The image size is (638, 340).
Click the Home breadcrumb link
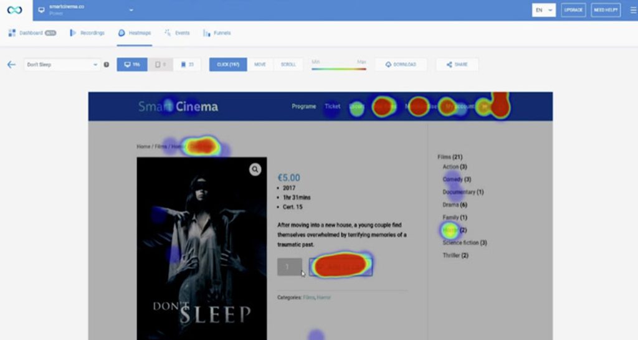click(x=143, y=146)
